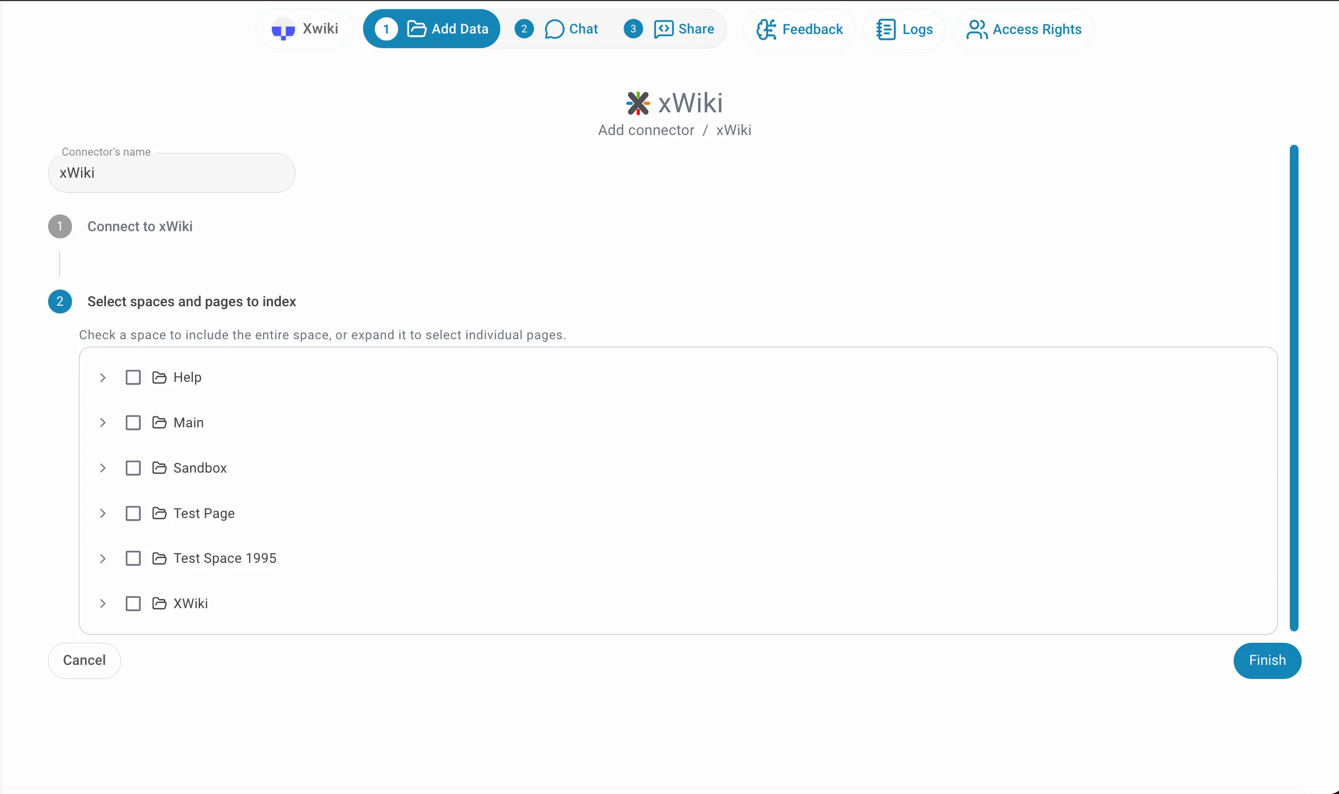1339x794 pixels.
Task: Select the Sandbox space label
Action: [x=200, y=468]
